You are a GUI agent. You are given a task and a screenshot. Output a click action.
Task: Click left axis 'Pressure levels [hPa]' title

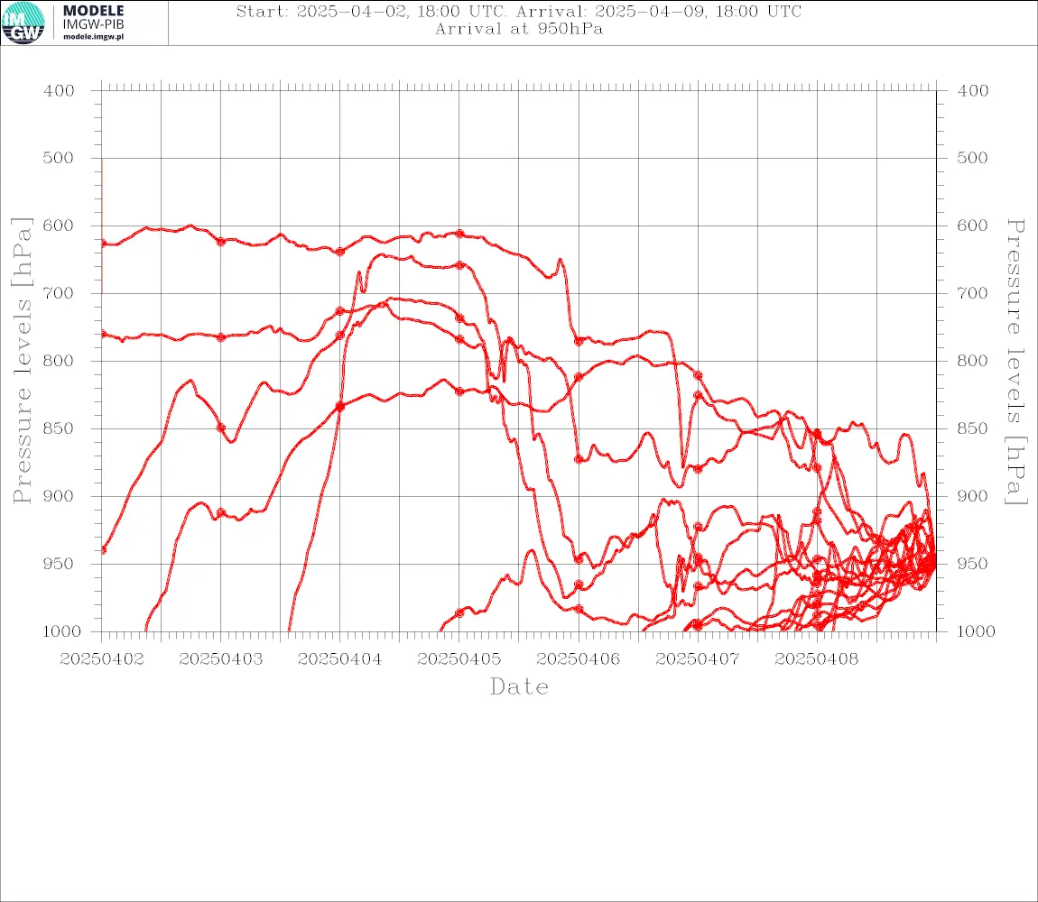[22, 361]
